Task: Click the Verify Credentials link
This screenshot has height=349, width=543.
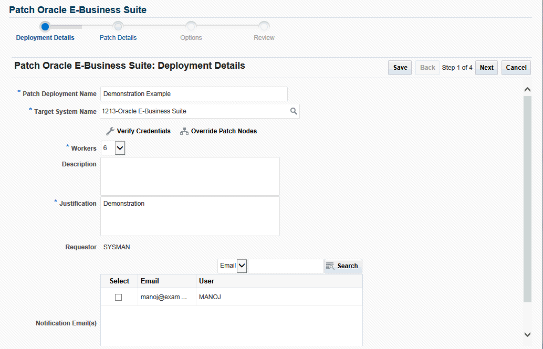Action: (x=144, y=131)
